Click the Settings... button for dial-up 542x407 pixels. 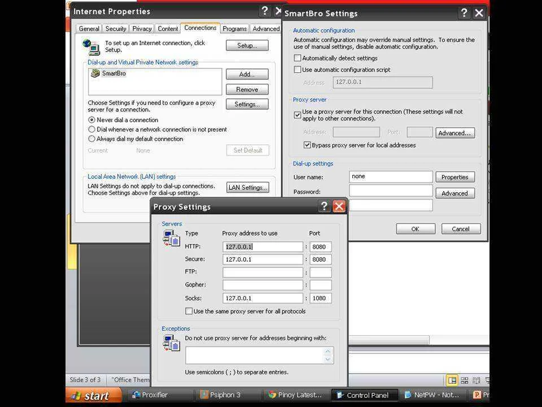pos(247,104)
